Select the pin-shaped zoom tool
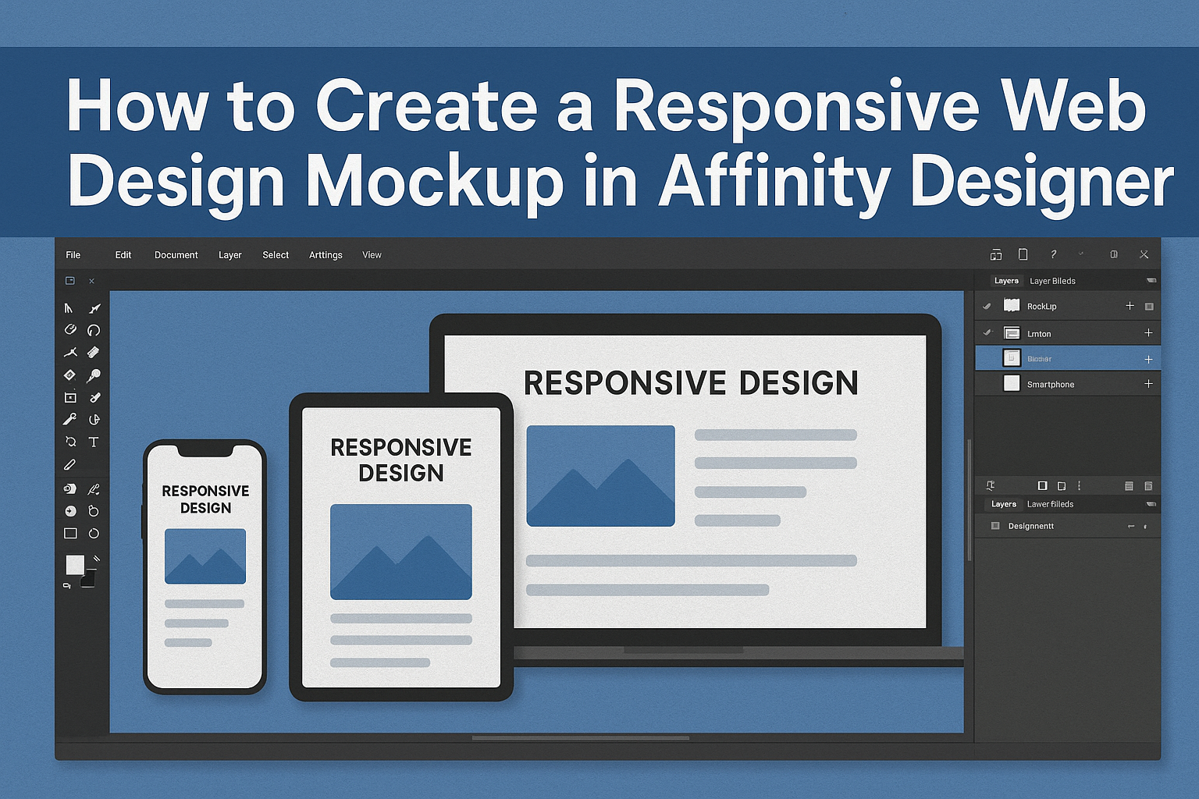The height and width of the screenshot is (799, 1199). click(94, 375)
